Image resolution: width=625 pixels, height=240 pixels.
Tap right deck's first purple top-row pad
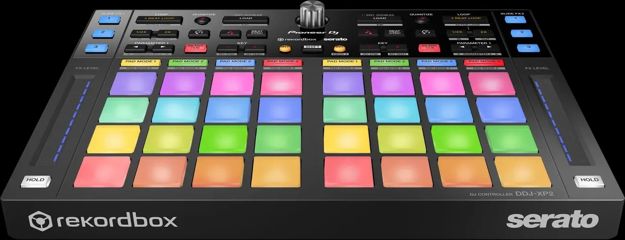pyautogui.click(x=343, y=84)
